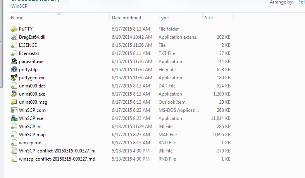Click the putty.hlp help file icon
This screenshot has width=305, height=178.
click(x=14, y=70)
